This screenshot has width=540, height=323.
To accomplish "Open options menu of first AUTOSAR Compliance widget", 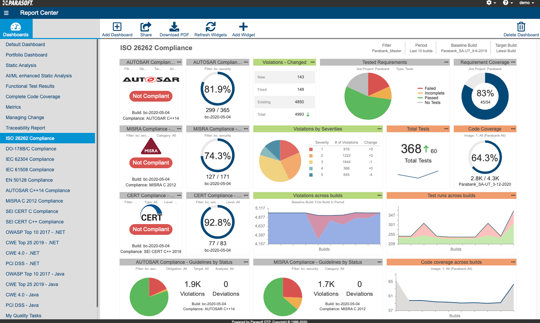I will [179, 62].
